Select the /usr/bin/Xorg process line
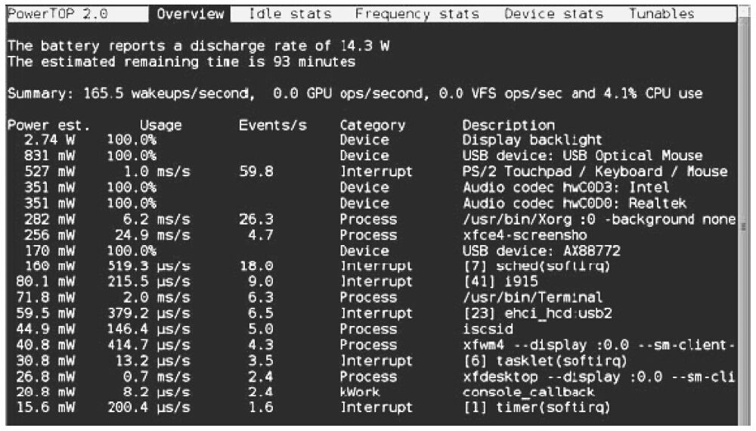 click(371, 219)
